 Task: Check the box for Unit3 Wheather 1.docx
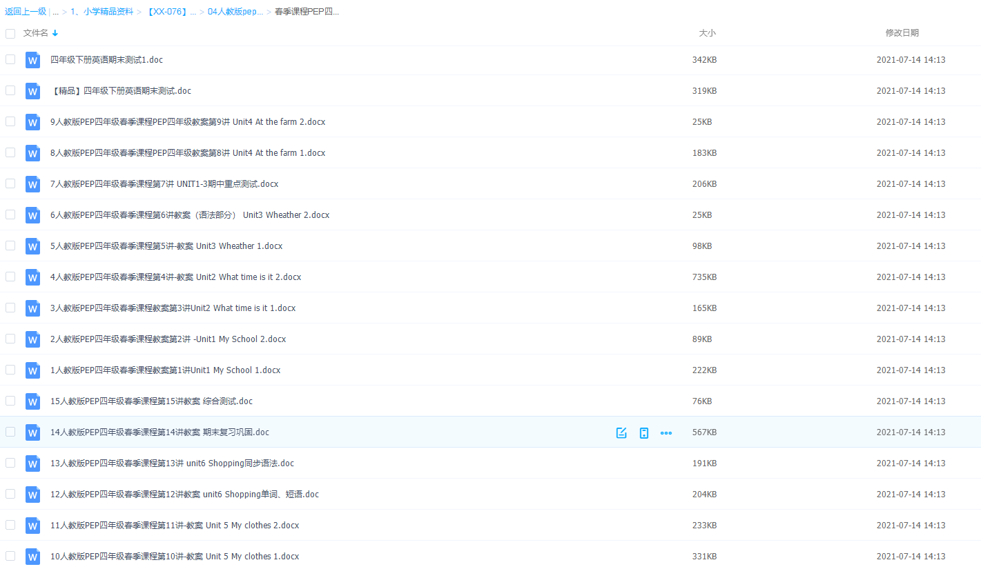tap(10, 246)
